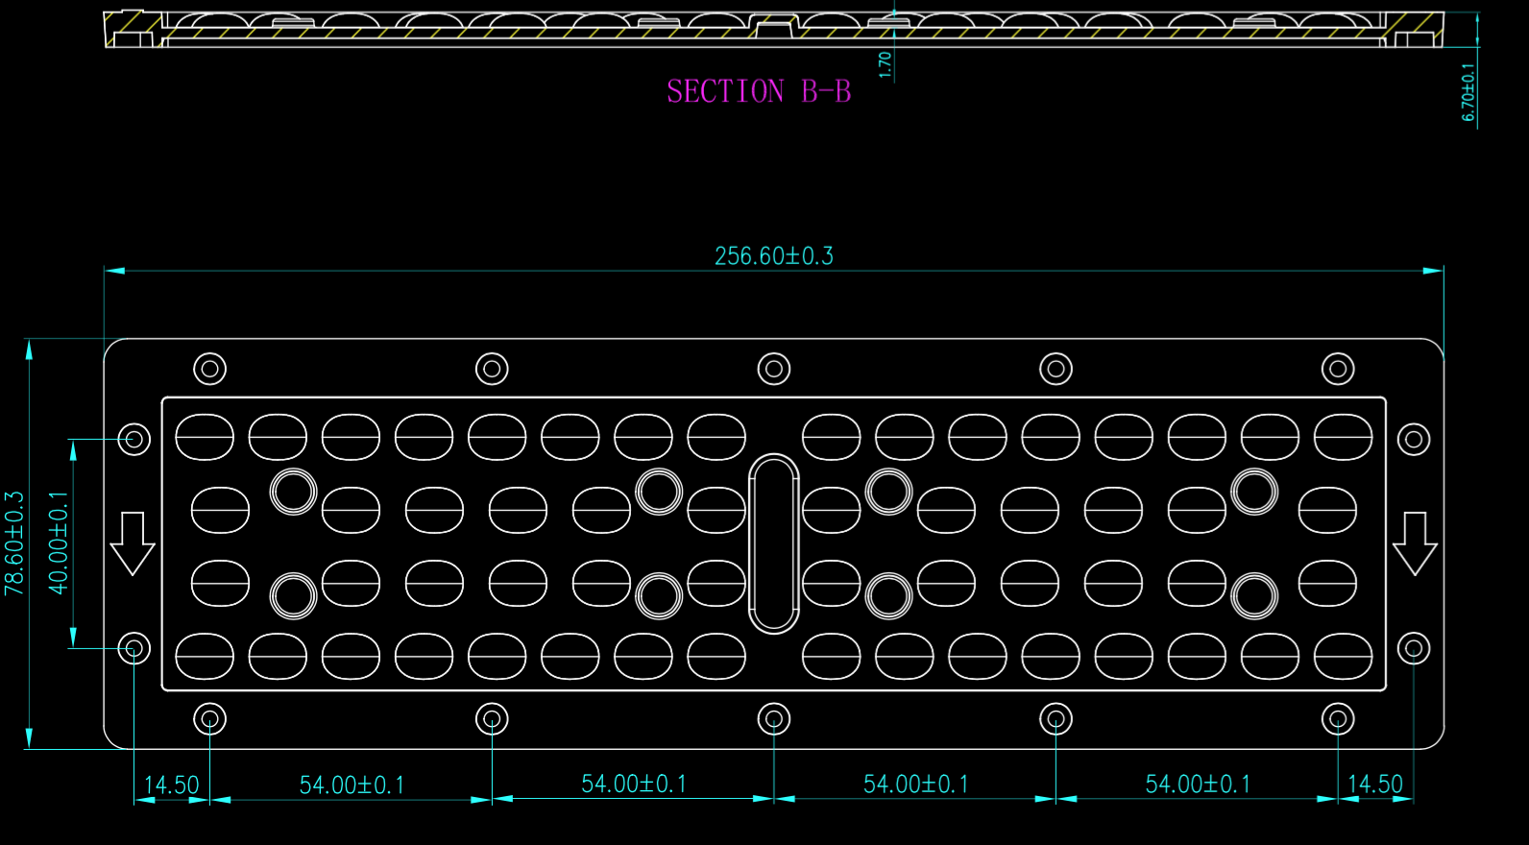The image size is (1529, 845).
Task: Click the leftmost 54.00±0.1 dimension
Action: point(352,785)
